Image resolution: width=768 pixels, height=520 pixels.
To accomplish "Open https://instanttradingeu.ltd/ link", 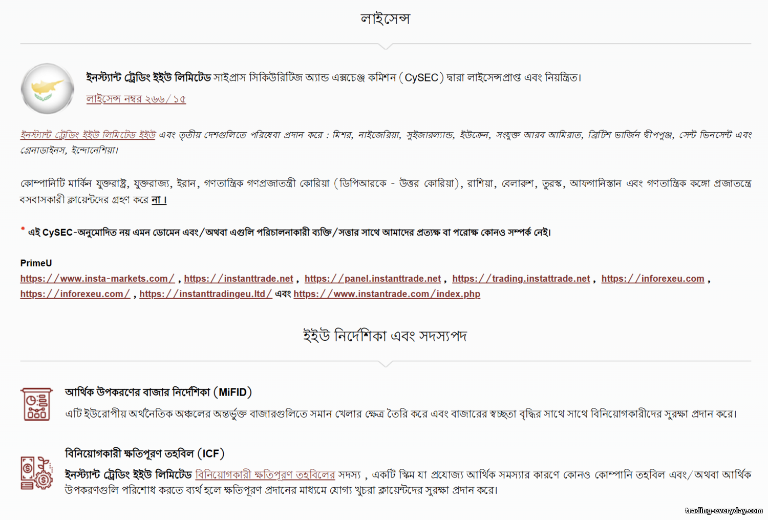I will pos(206,294).
